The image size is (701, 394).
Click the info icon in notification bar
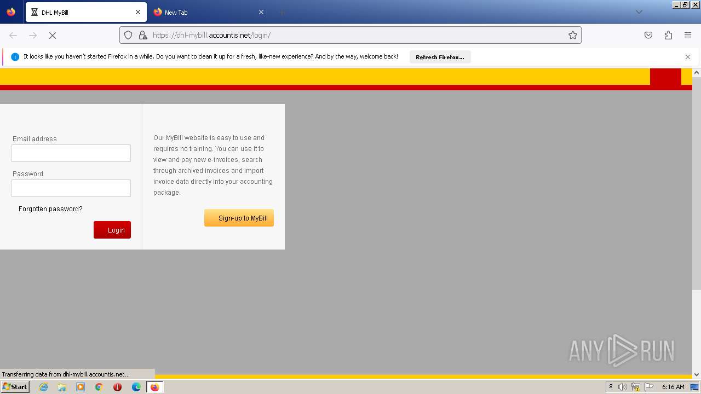(x=15, y=57)
